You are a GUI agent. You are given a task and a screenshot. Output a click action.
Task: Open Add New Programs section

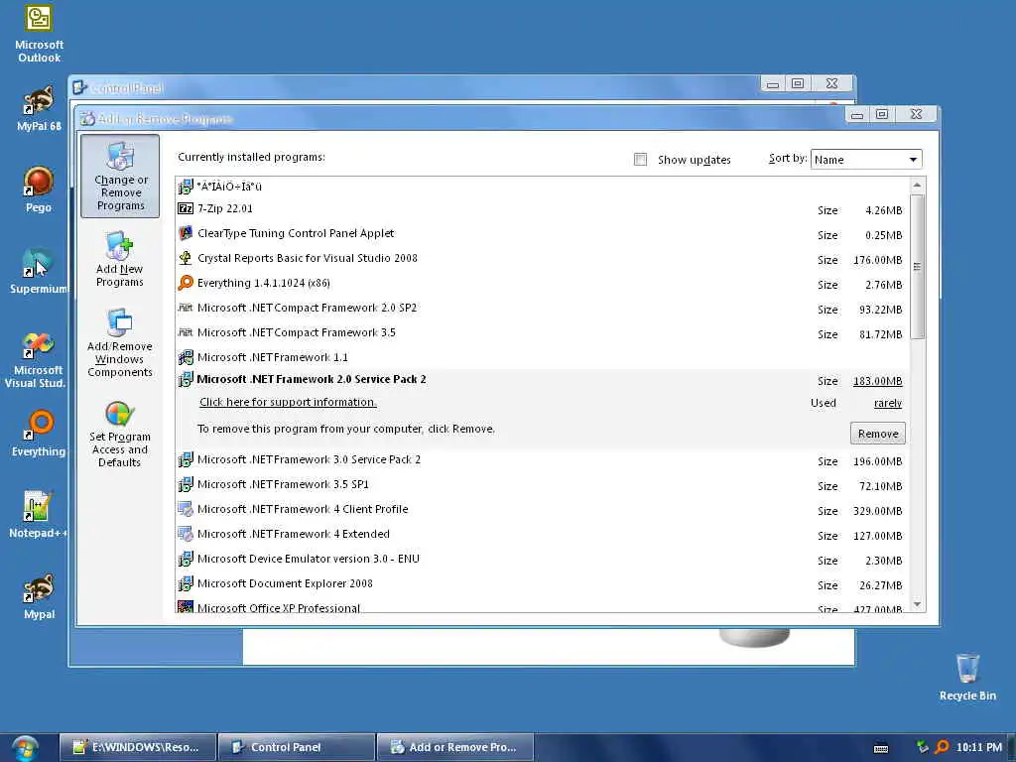[x=120, y=259]
